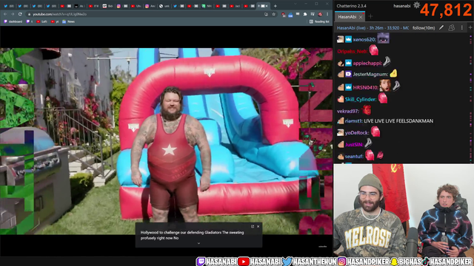Open the viewer list icon in Chatterino
This screenshot has height=266, width=474.
452,27
